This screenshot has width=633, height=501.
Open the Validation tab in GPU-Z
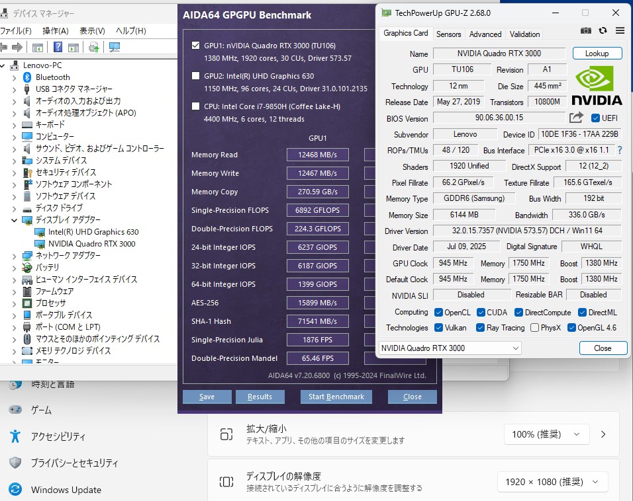pos(524,34)
